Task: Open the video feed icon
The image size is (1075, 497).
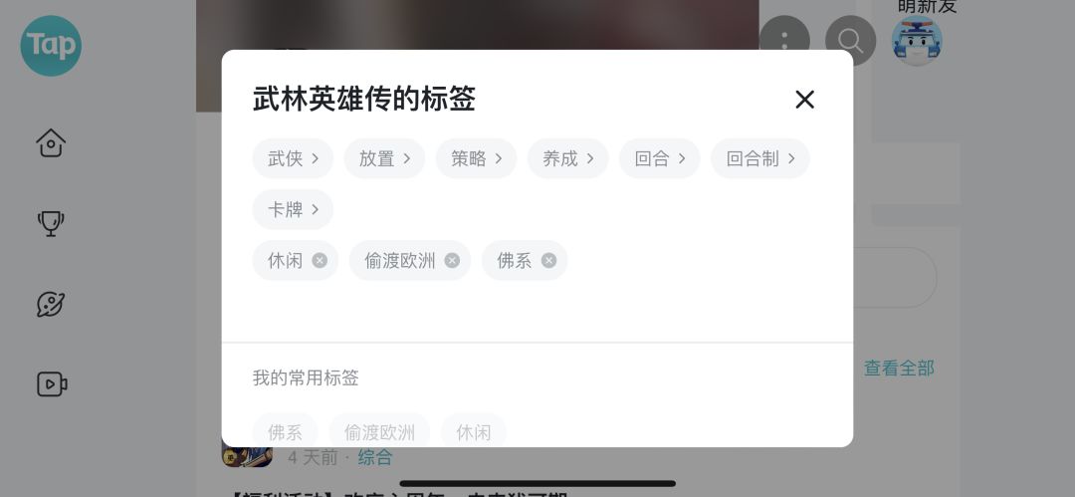Action: pos(52,384)
